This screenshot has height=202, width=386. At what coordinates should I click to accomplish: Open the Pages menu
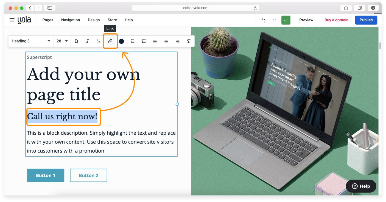[48, 20]
